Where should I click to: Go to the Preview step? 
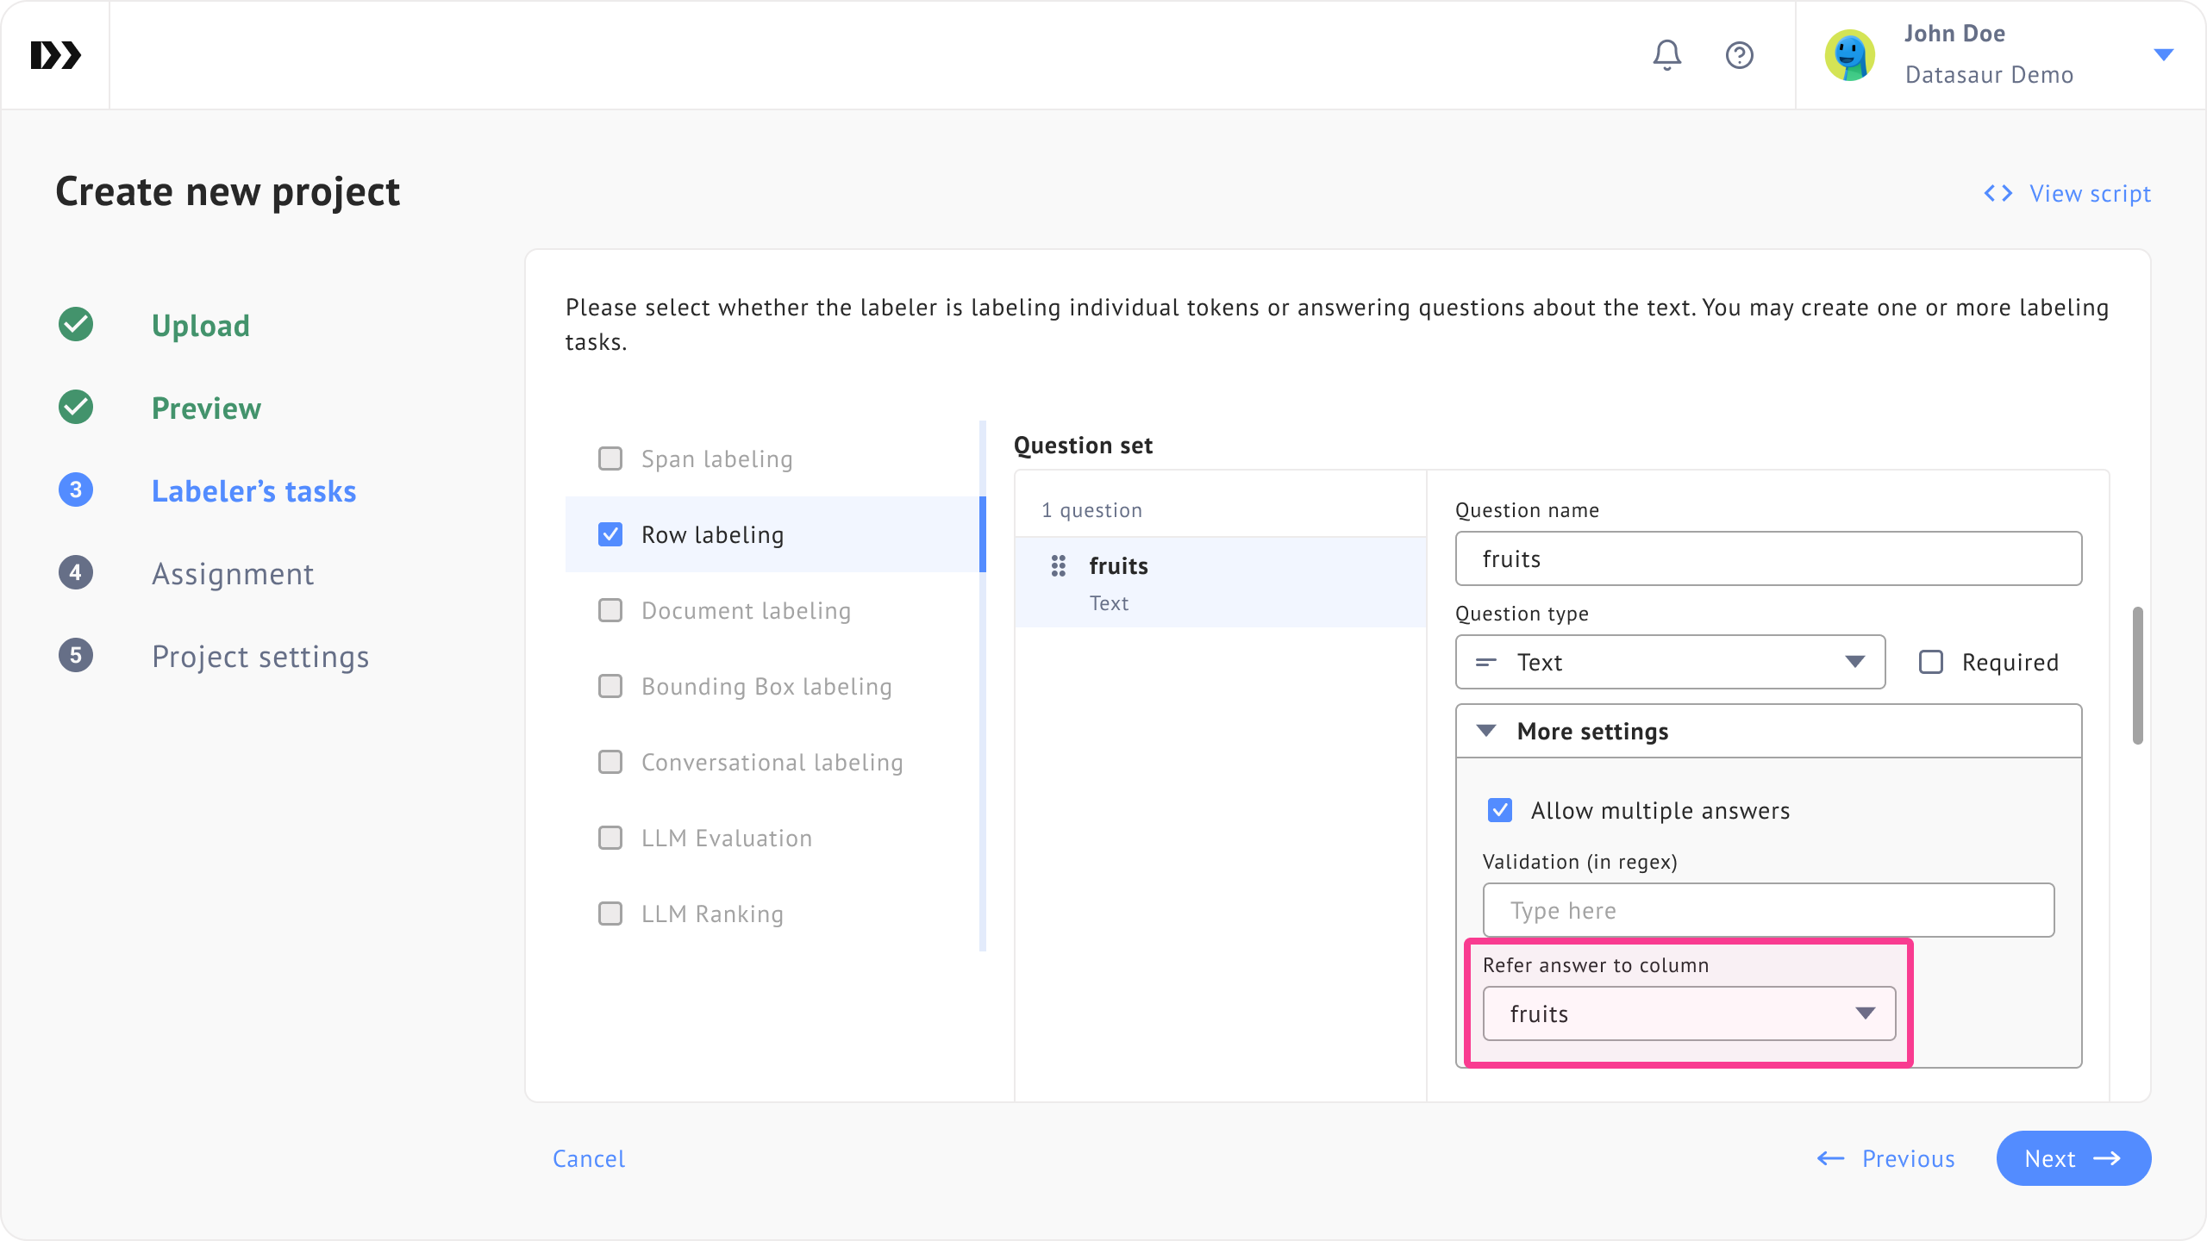pos(206,408)
